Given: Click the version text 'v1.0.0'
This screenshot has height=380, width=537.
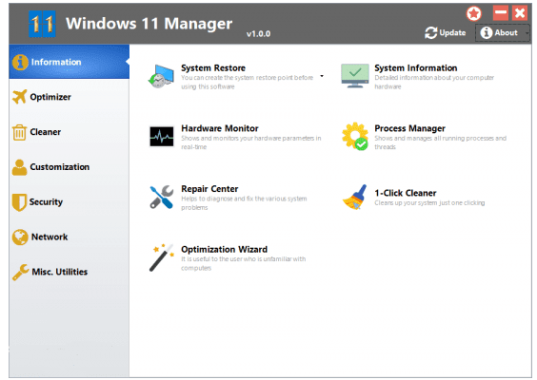Looking at the screenshot, I should (x=258, y=34).
